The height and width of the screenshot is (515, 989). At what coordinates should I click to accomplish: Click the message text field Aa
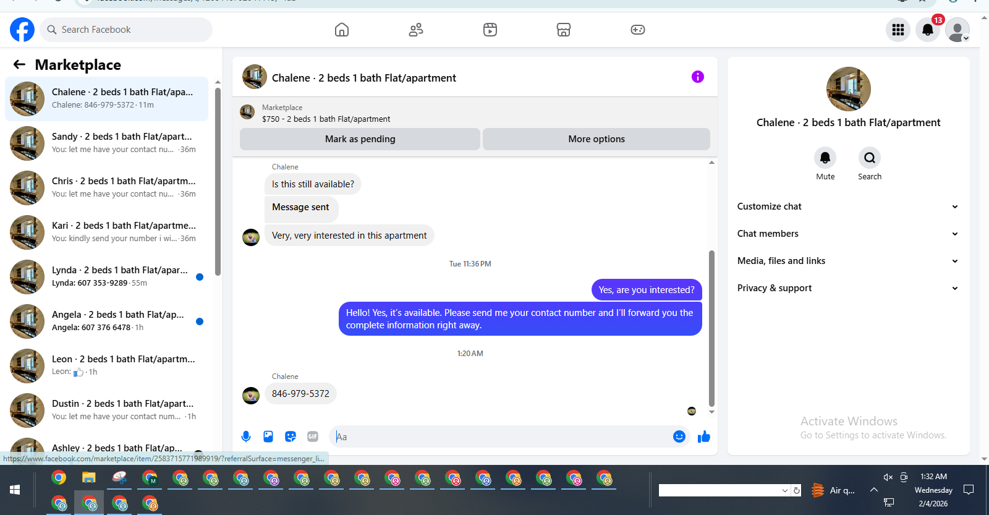click(x=501, y=436)
